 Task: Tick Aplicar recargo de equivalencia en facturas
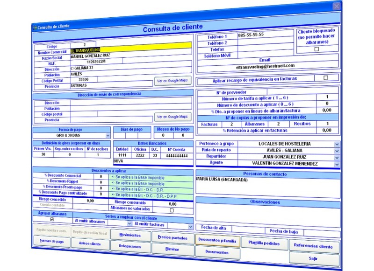[x=326, y=78]
